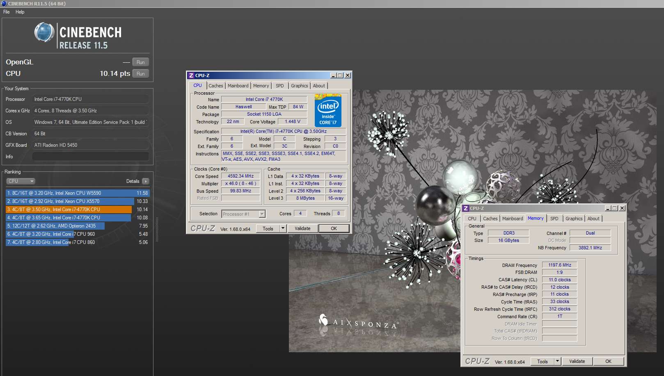Open SPD tab in the Memory CPU-Z window

click(554, 219)
